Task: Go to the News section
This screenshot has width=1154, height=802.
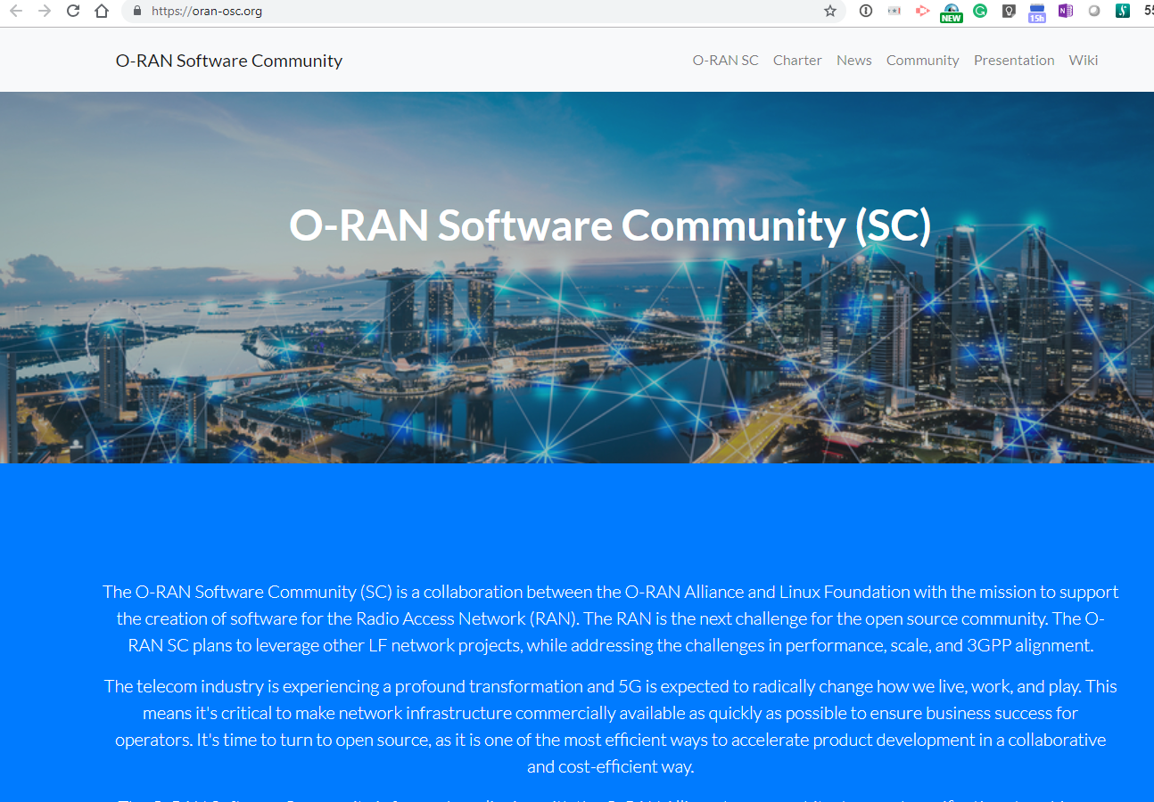Action: [854, 61]
